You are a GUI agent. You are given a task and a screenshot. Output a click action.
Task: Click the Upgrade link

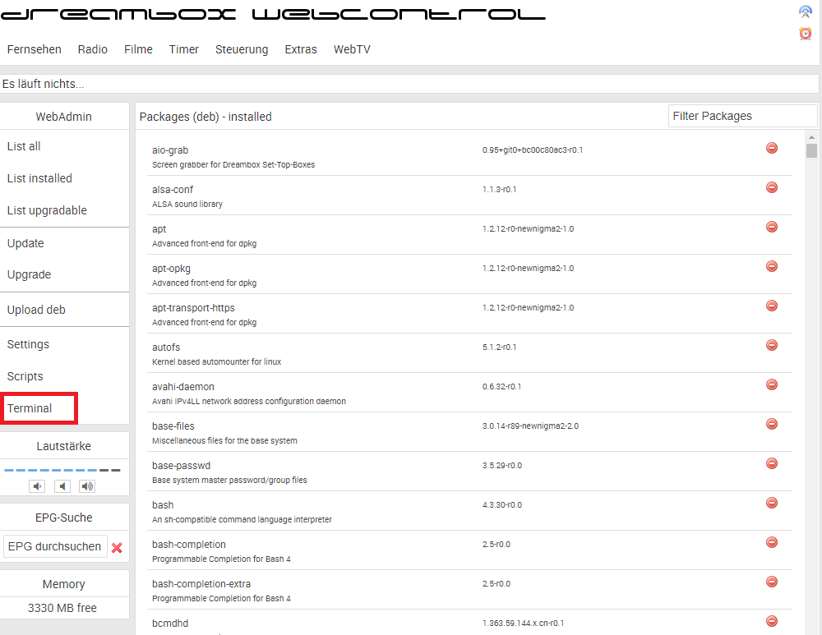tap(29, 274)
